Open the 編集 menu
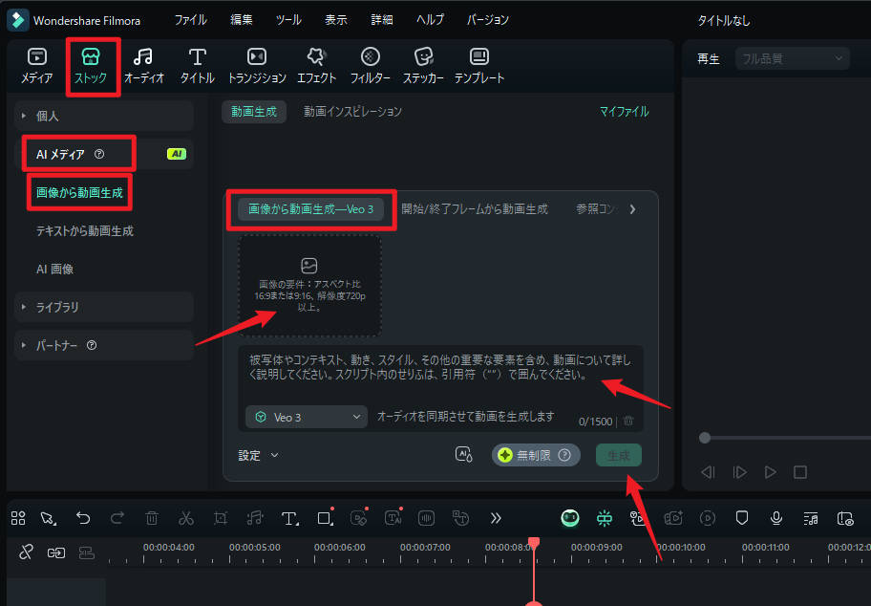871x606 pixels. click(x=241, y=20)
